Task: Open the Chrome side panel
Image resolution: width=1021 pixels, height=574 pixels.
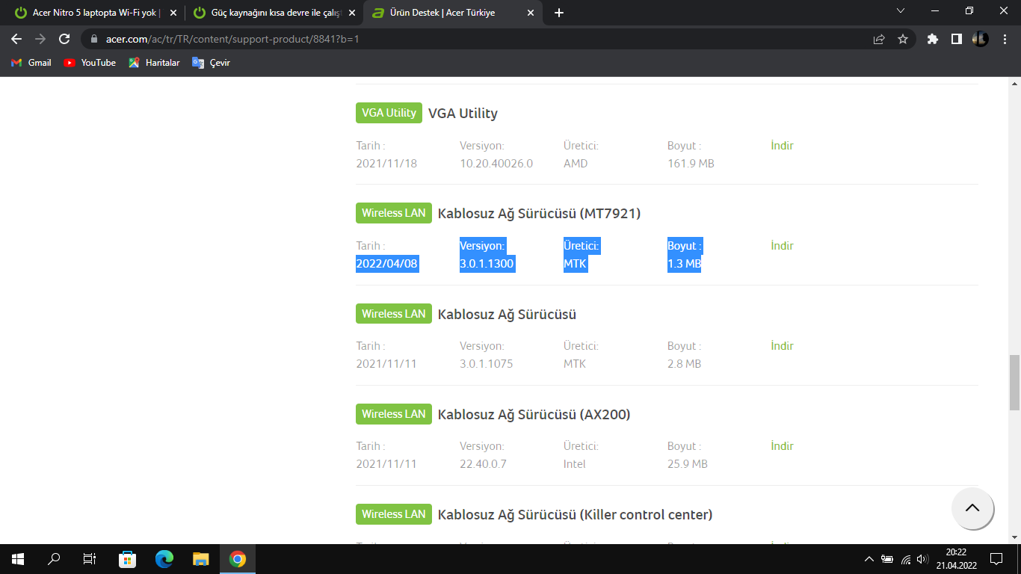Action: [x=956, y=39]
